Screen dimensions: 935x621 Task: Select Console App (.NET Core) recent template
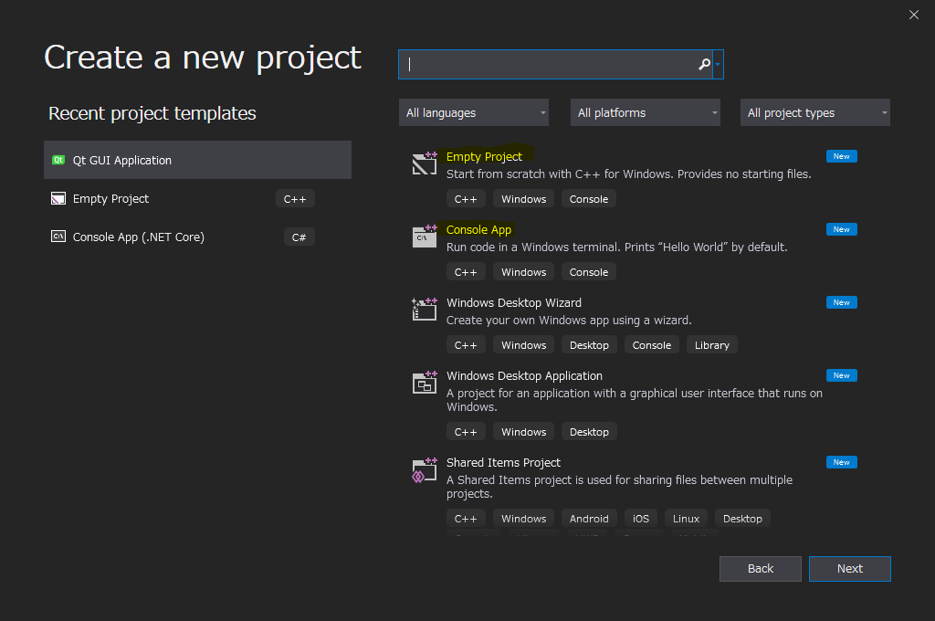197,237
